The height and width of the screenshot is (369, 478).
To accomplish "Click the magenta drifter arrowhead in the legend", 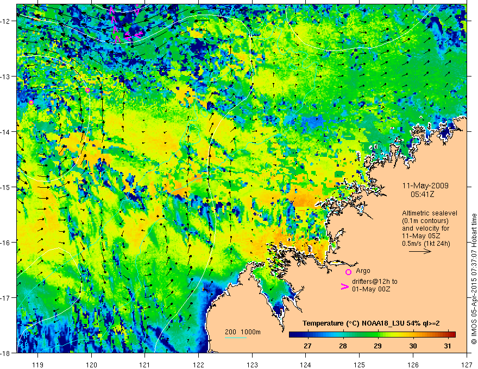I will [345, 287].
